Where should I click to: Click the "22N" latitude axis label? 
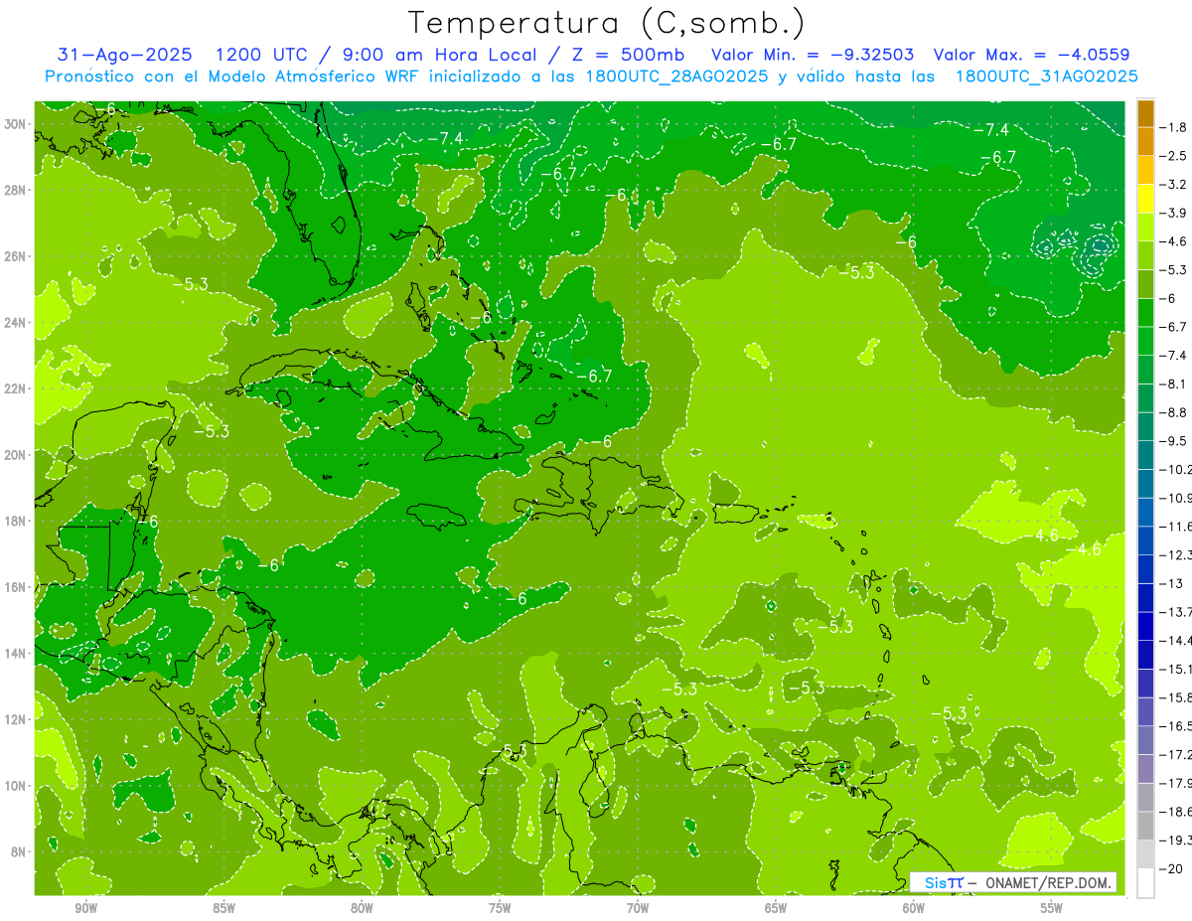(x=17, y=388)
